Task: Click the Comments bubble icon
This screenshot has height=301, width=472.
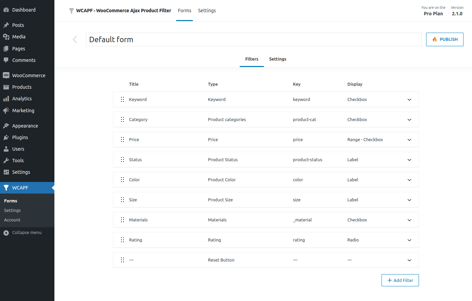Action: [6, 60]
